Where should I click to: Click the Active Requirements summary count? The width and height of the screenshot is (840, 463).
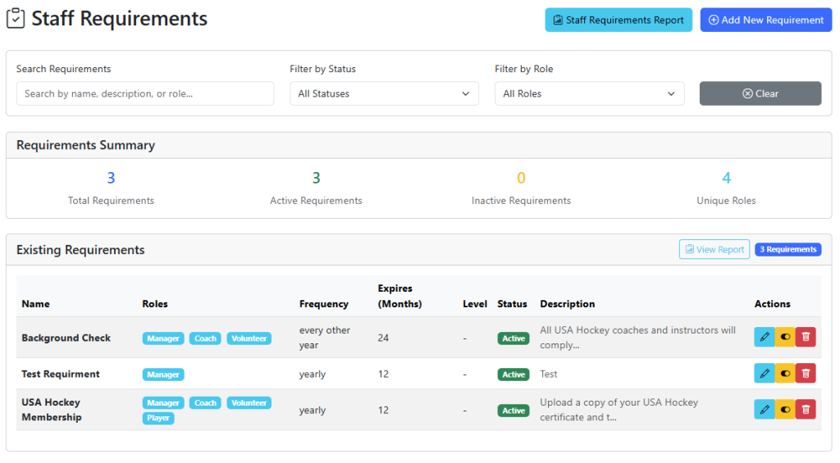click(x=316, y=178)
